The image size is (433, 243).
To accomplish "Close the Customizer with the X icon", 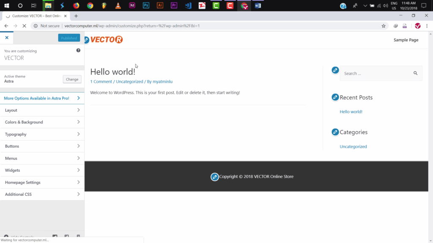I will pyautogui.click(x=7, y=38).
